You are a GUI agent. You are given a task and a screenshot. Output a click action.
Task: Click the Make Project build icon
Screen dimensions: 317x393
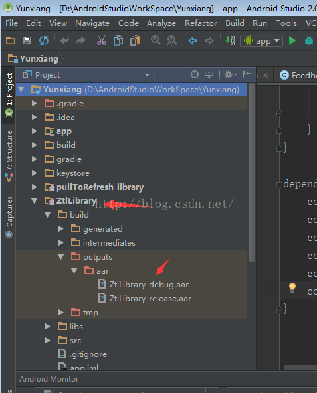[x=230, y=40]
